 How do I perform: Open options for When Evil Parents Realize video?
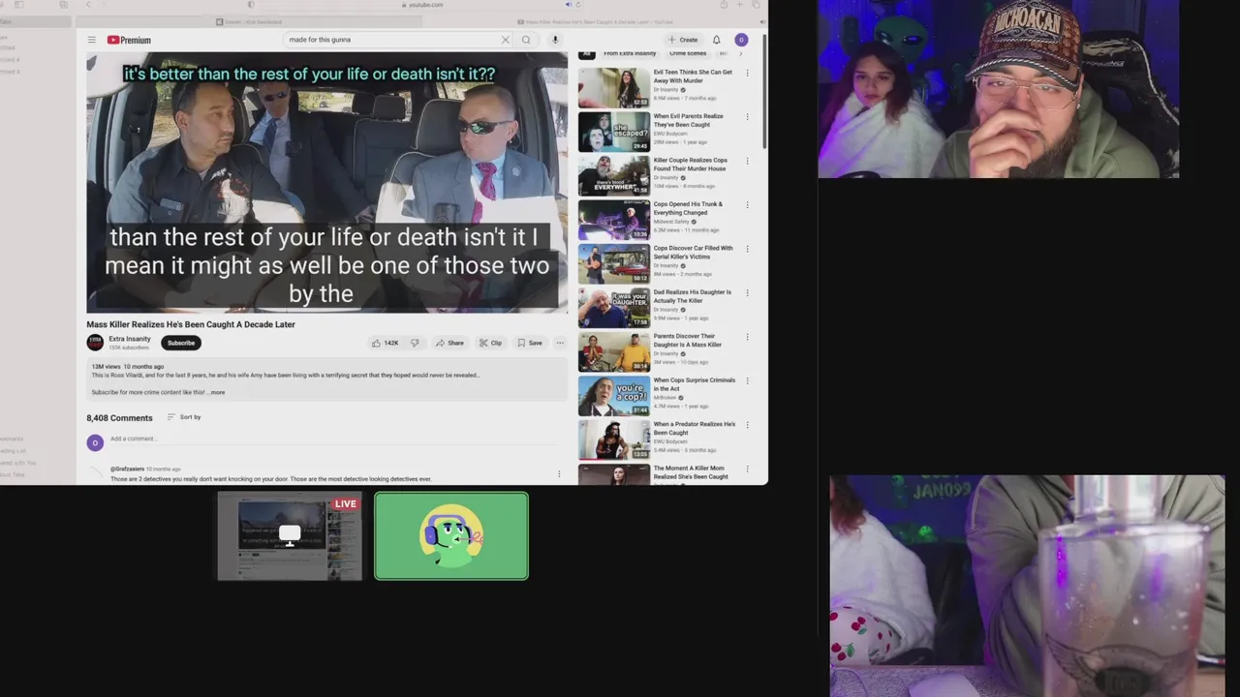(x=747, y=117)
